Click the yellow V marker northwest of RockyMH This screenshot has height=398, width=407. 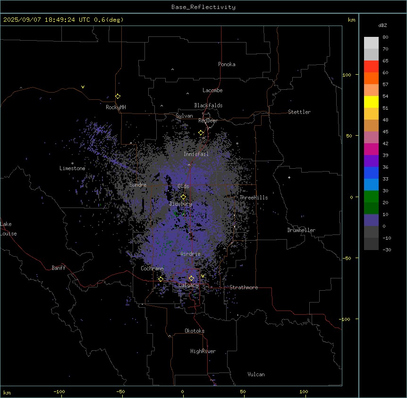(83, 87)
